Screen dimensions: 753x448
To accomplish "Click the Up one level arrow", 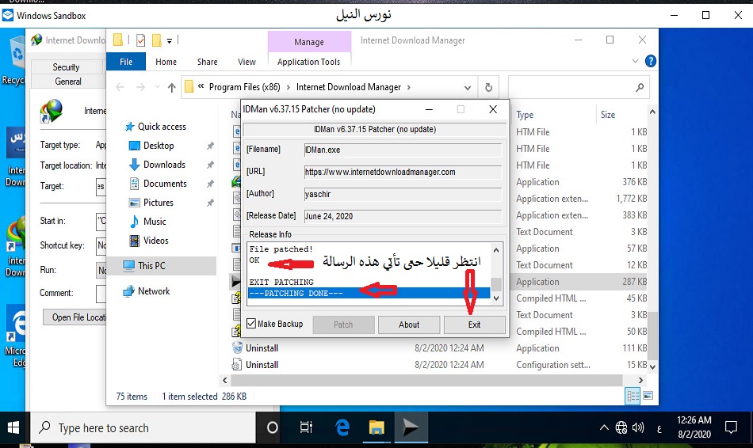I will point(171,88).
